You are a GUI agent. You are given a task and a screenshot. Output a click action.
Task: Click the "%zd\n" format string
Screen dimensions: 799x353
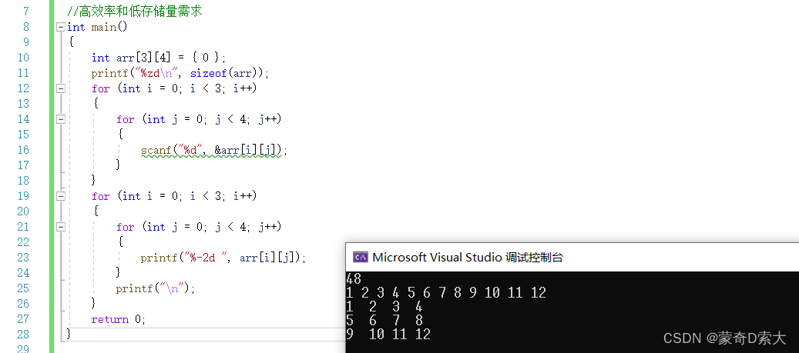click(158, 73)
